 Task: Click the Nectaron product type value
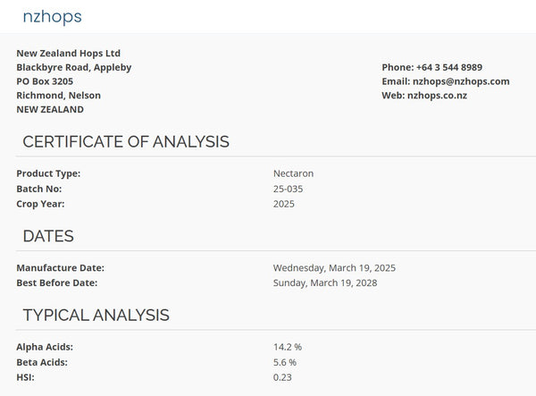click(293, 173)
